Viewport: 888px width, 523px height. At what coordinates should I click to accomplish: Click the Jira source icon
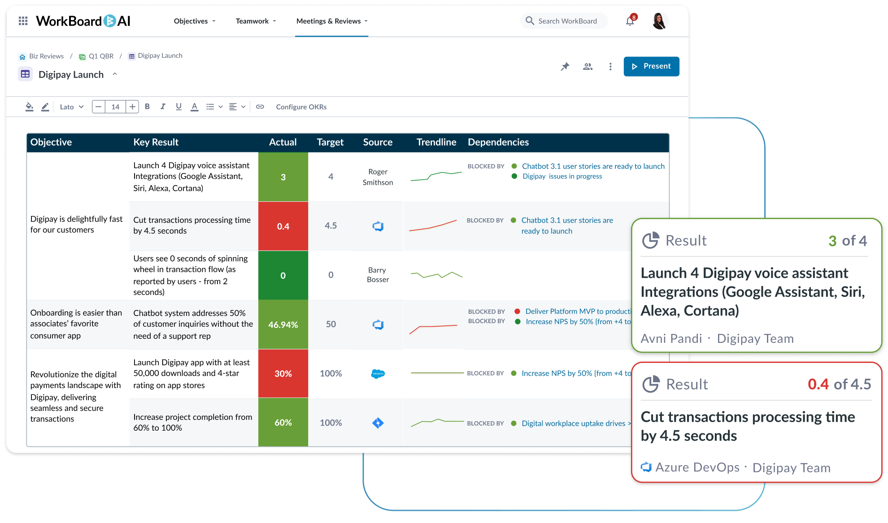[378, 423]
